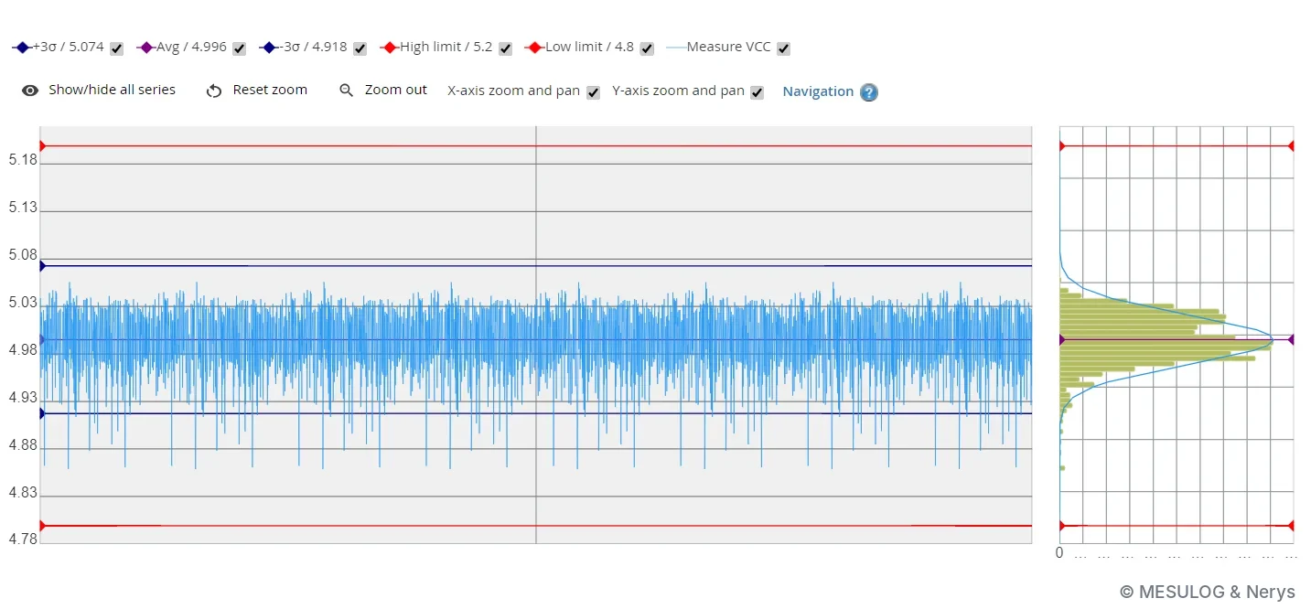1311x609 pixels.
Task: Click histogram's right red high limit diamond
Action: [x=1291, y=145]
